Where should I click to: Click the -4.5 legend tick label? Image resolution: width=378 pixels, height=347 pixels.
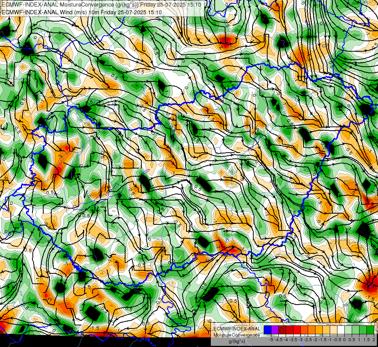click(x=279, y=340)
